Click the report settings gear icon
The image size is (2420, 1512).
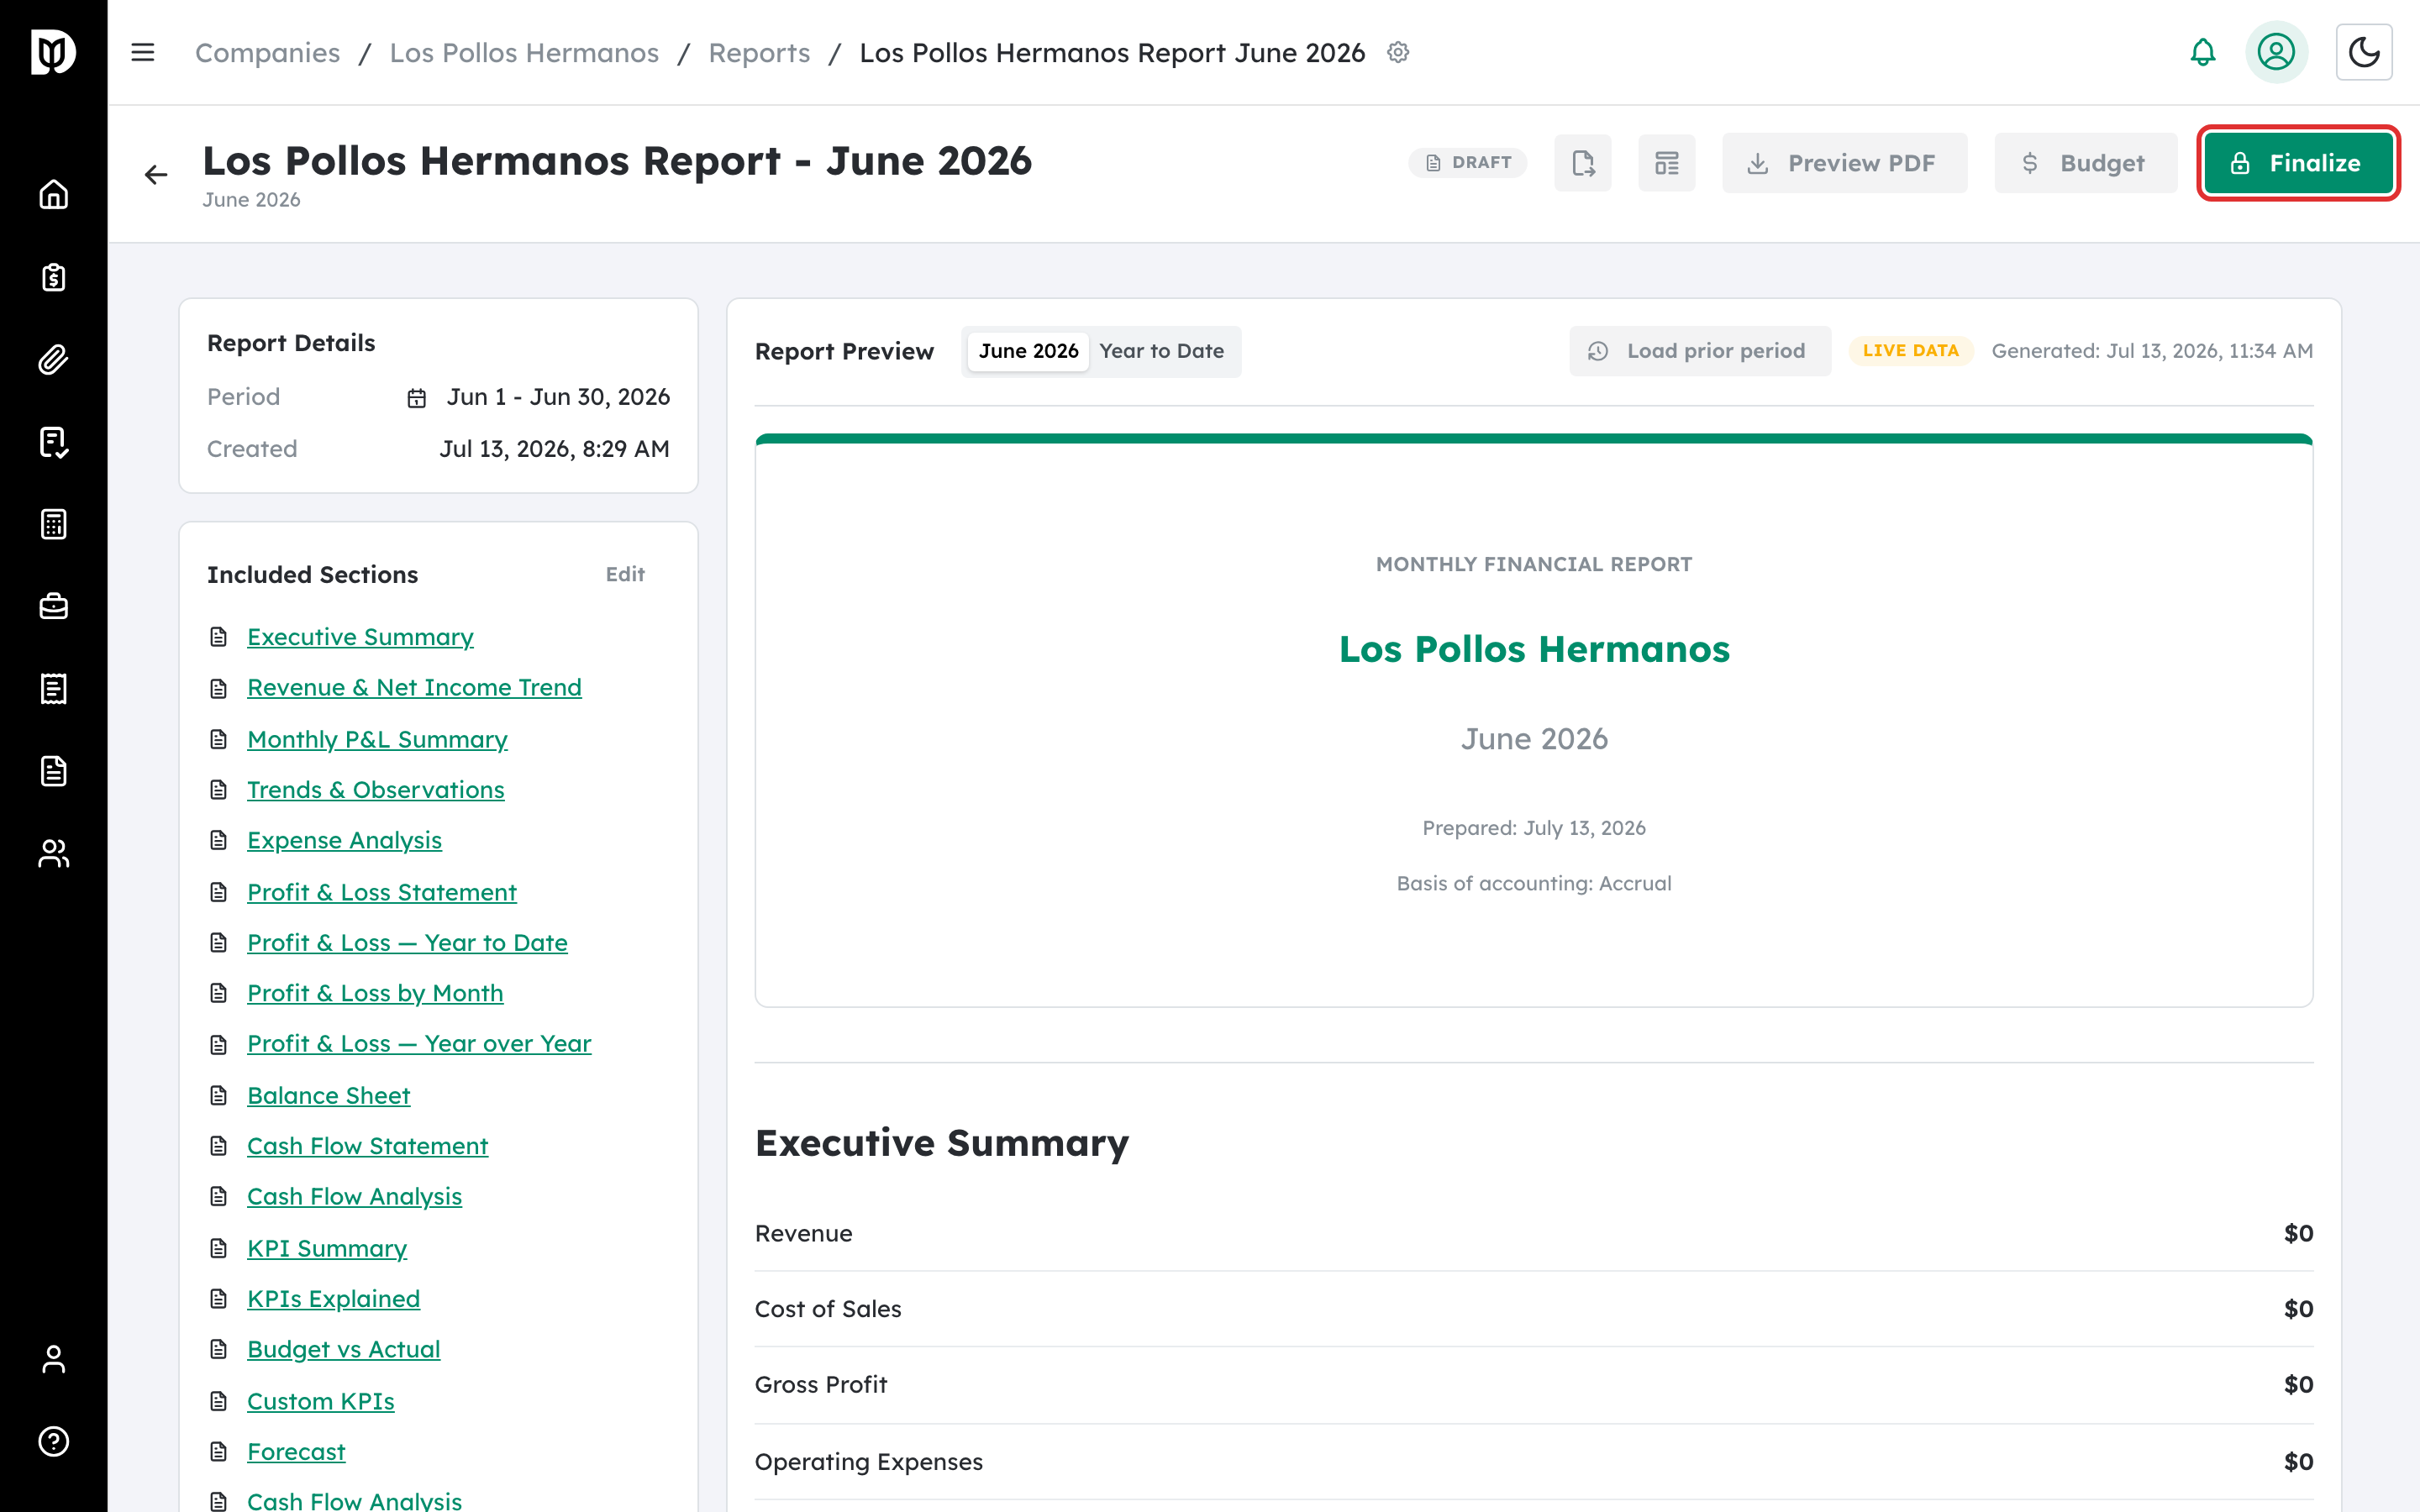click(1398, 52)
